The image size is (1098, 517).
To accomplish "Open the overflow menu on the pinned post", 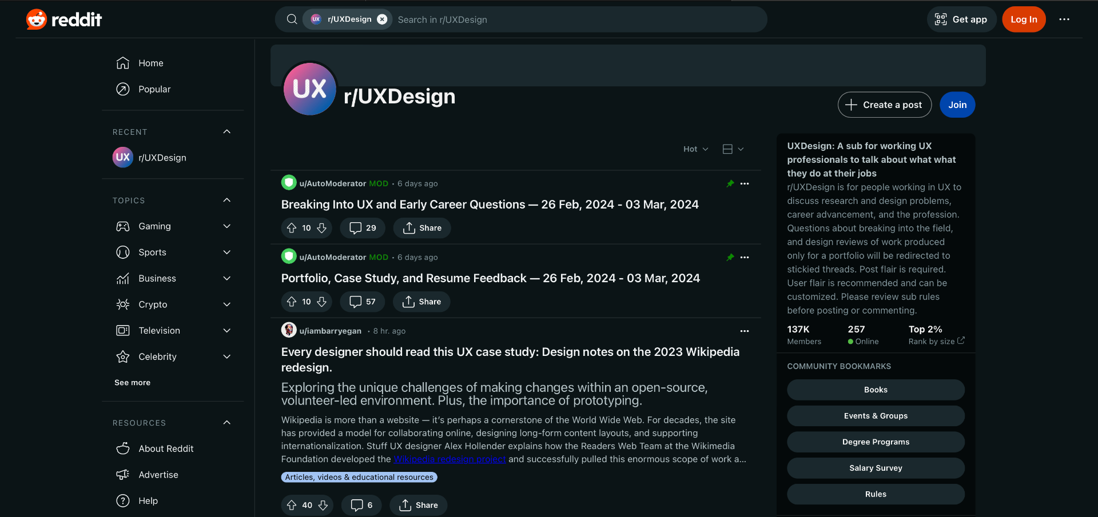I will pyautogui.click(x=745, y=183).
